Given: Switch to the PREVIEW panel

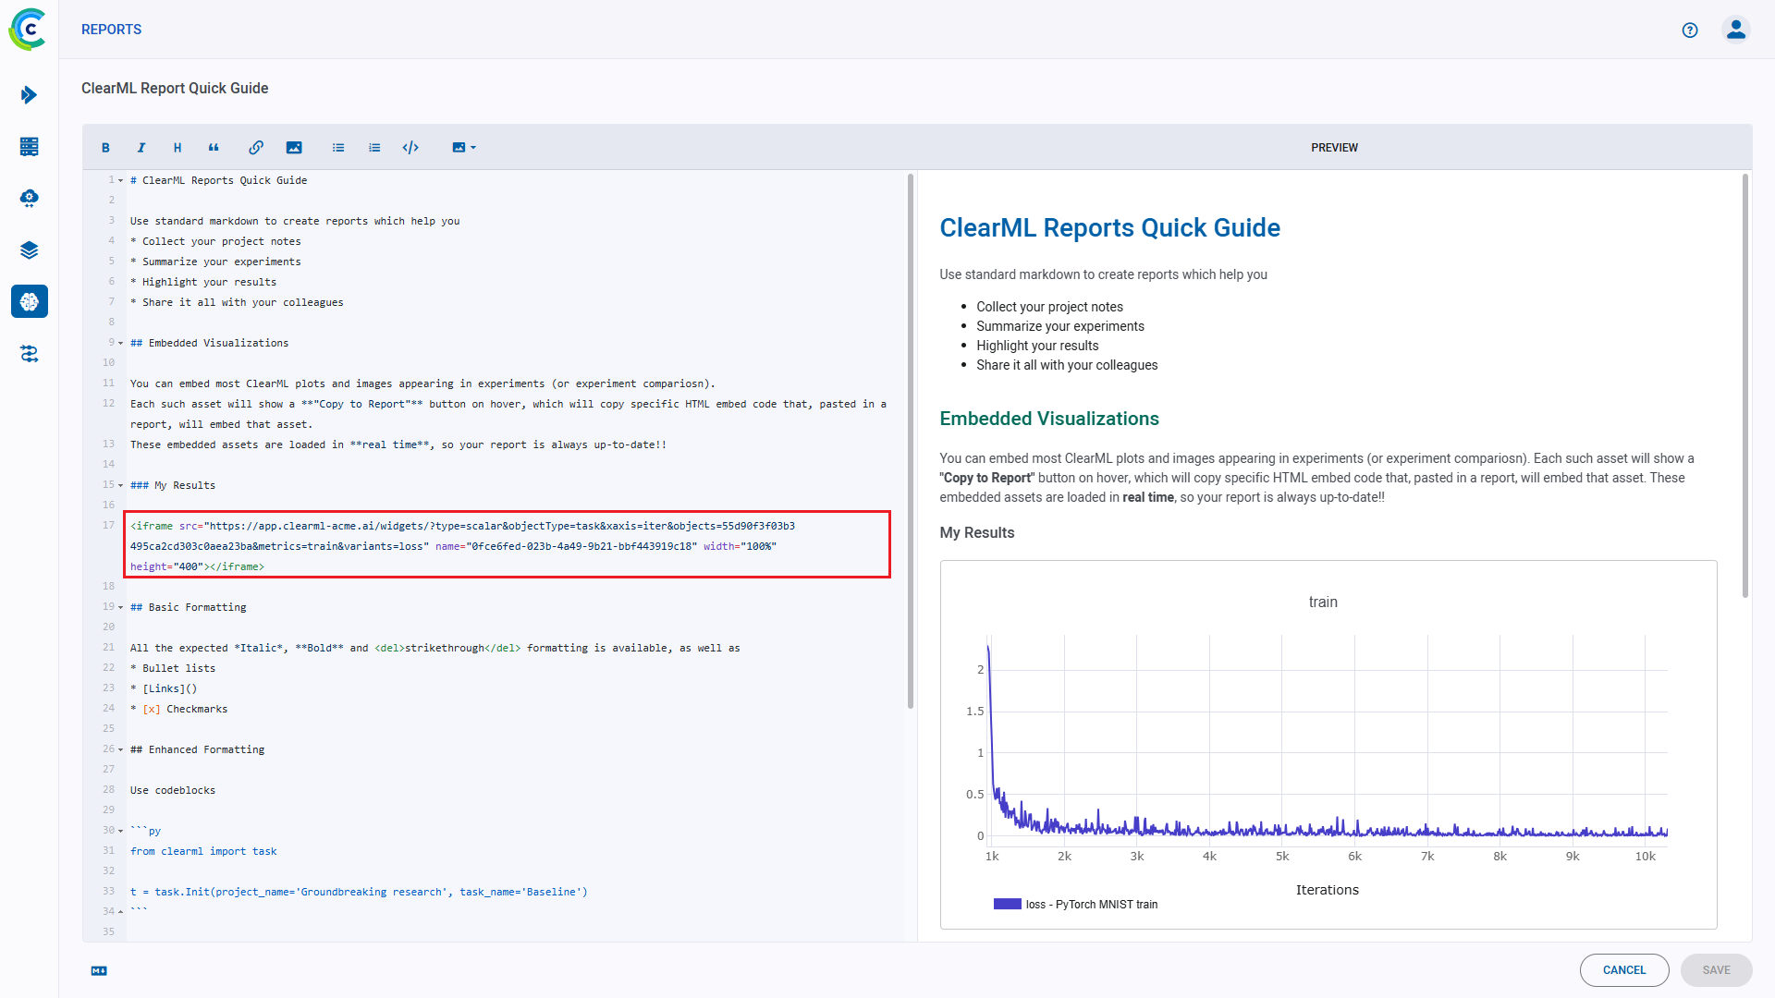Looking at the screenshot, I should click(1335, 148).
